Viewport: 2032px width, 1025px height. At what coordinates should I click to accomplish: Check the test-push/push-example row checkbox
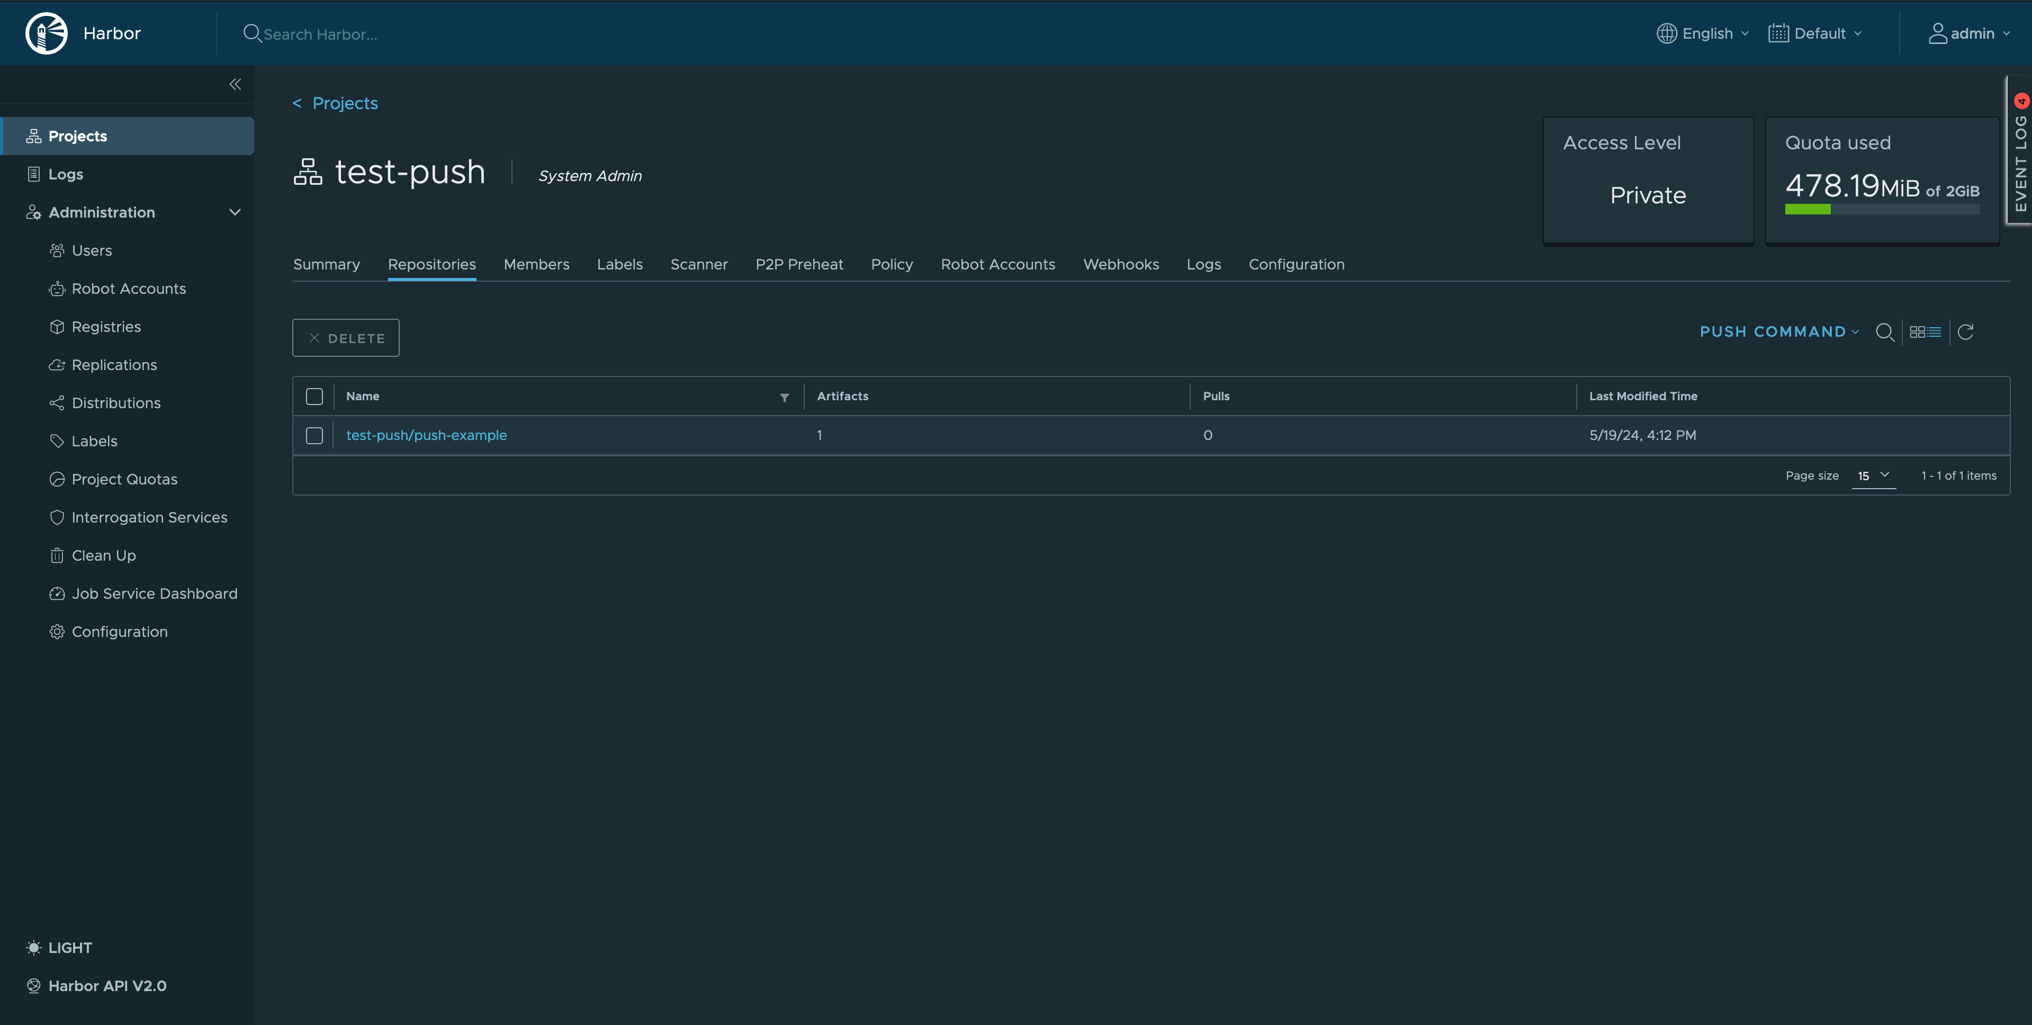[314, 436]
